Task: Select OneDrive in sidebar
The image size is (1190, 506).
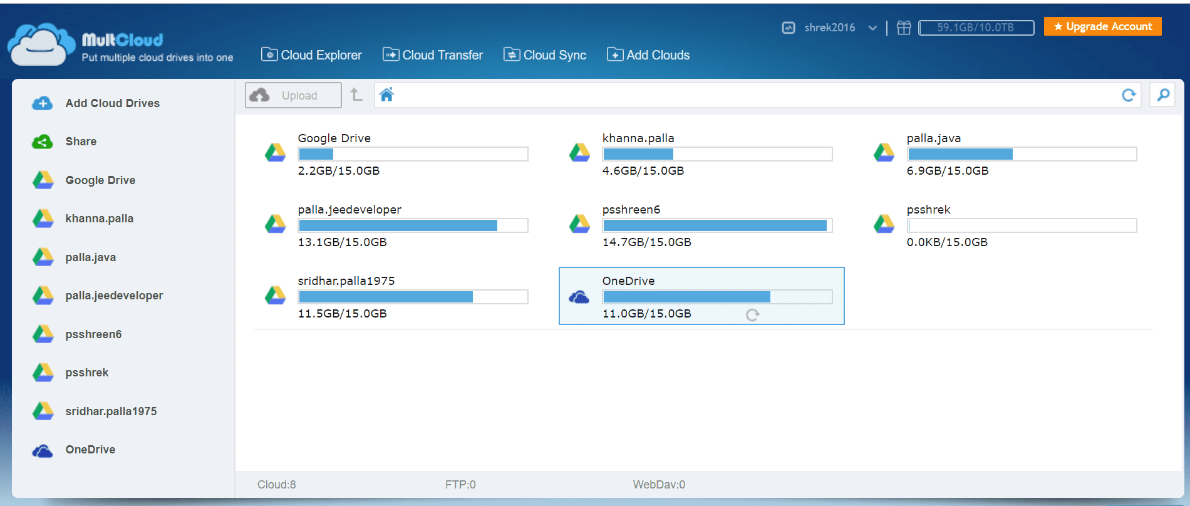Action: pos(90,450)
